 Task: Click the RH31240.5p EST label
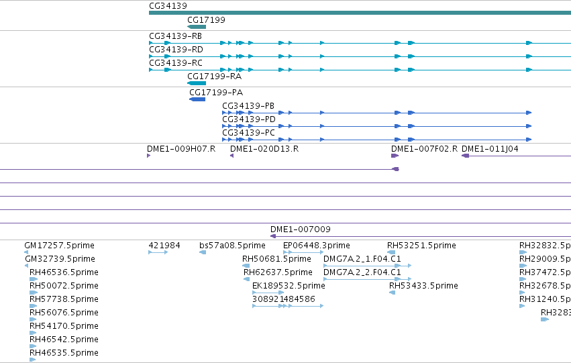coord(545,299)
